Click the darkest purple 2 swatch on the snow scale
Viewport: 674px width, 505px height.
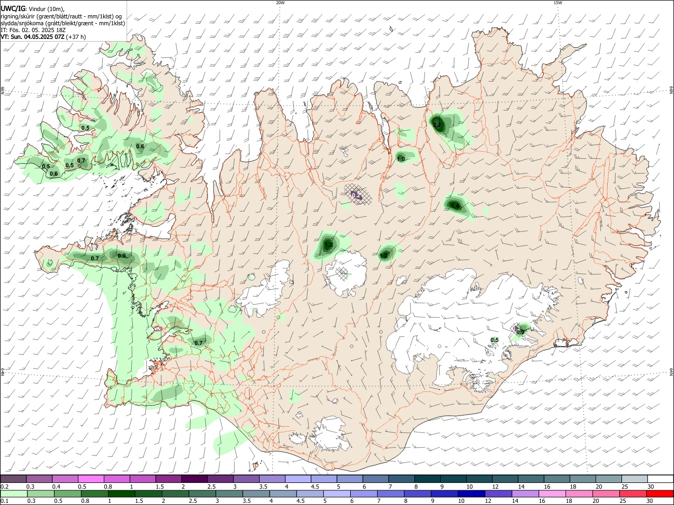pos(194,479)
